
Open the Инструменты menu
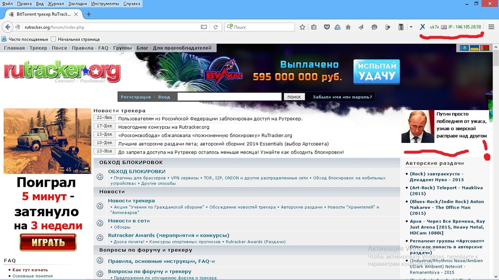(105, 3)
